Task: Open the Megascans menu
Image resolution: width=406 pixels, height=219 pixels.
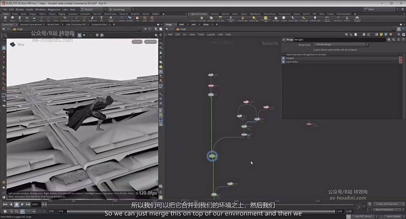Action: point(54,9)
